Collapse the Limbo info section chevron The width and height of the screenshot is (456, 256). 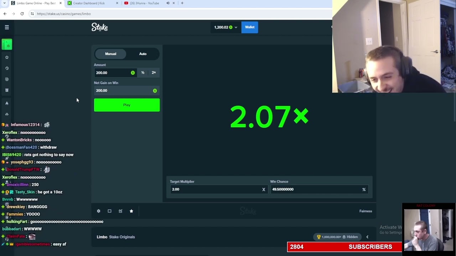pos(367,237)
